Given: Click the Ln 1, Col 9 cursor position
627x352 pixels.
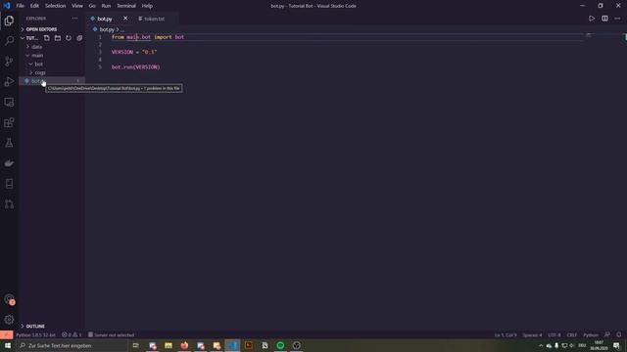Looking at the screenshot, I should pyautogui.click(x=506, y=334).
